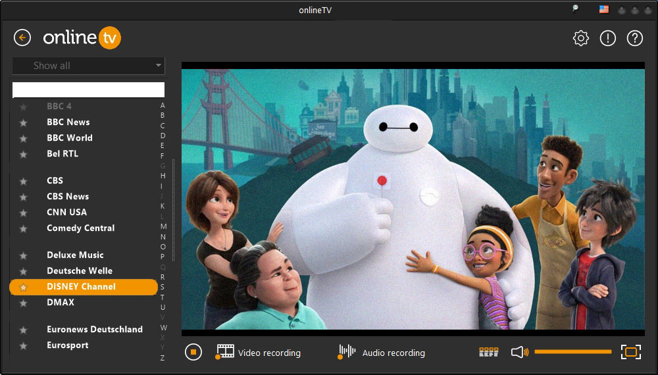Start video recording using the film icon
Screen dimensions: 658x375
click(225, 351)
